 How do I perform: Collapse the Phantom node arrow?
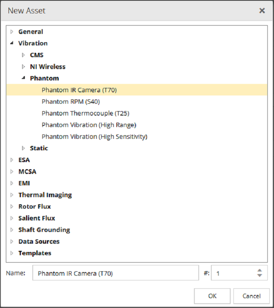click(23, 78)
